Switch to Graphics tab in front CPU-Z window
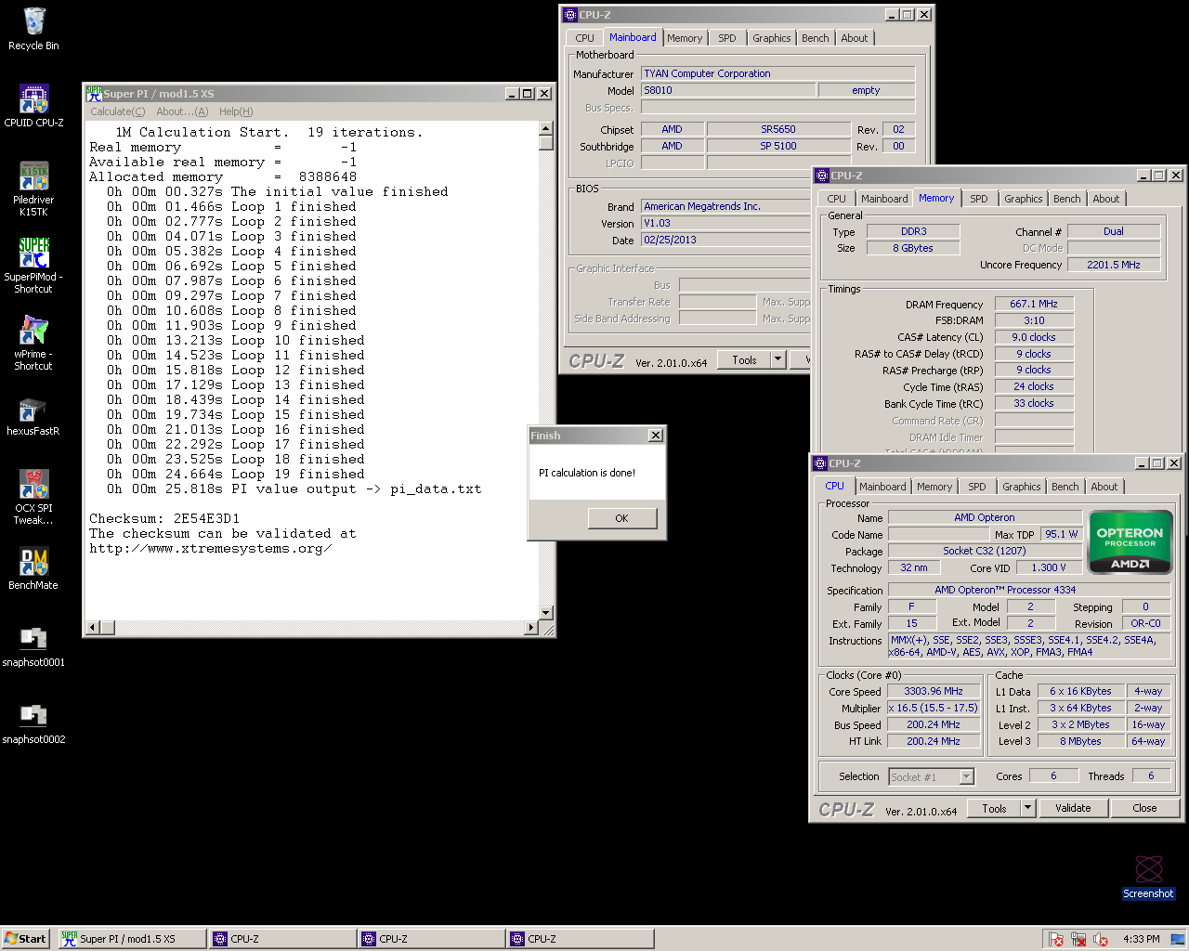The width and height of the screenshot is (1189, 951). point(1022,487)
